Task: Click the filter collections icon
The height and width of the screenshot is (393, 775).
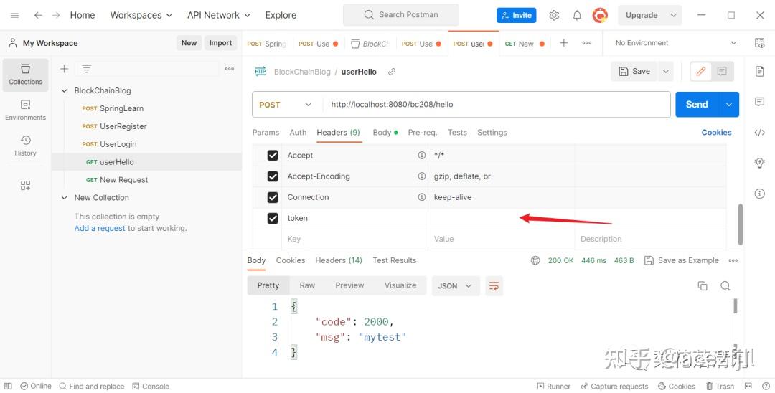Action: point(87,69)
